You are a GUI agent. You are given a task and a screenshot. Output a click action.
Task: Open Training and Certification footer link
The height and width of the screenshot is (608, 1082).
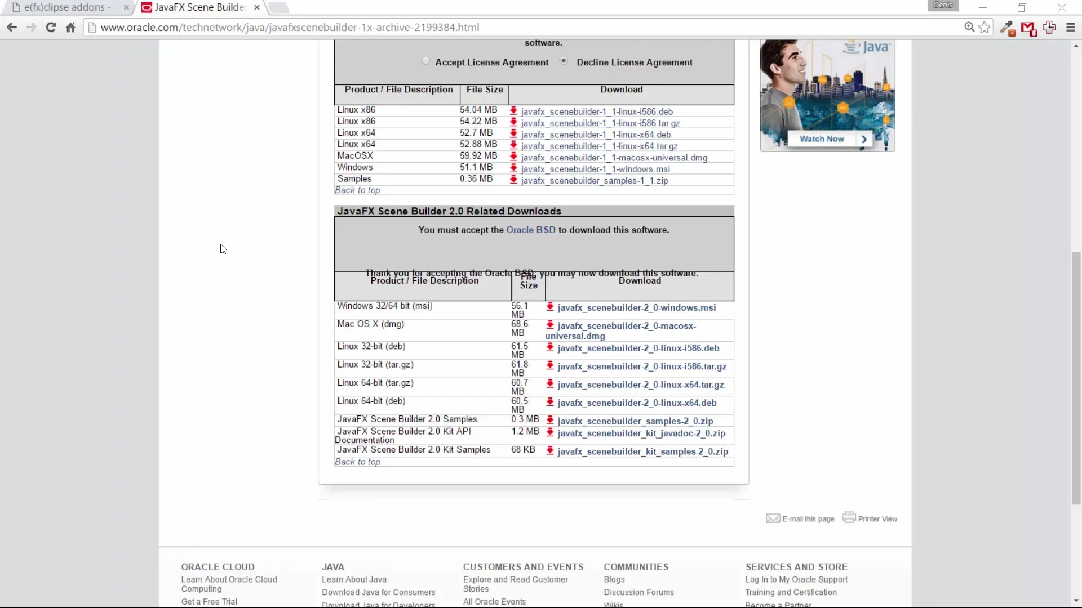[791, 592]
